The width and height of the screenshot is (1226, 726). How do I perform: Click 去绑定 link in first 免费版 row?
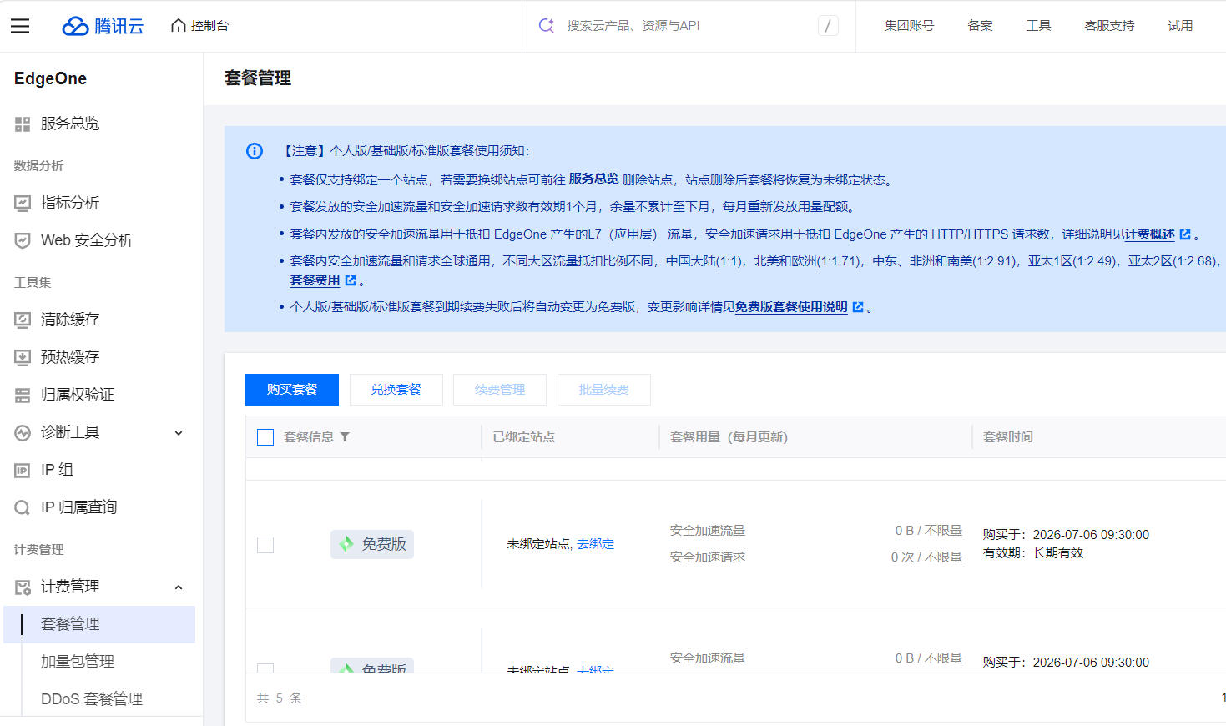(x=595, y=544)
